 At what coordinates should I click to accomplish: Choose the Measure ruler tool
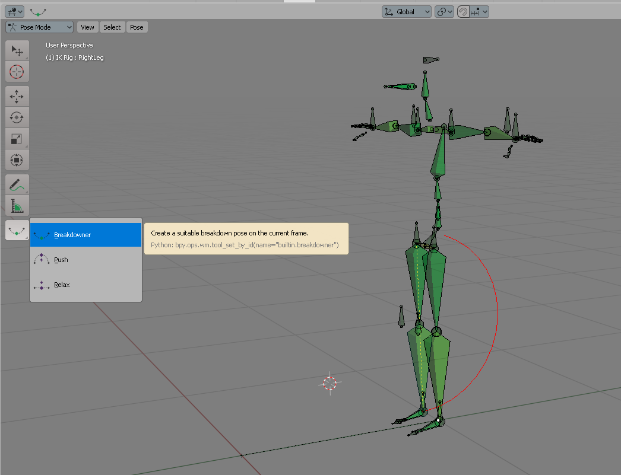point(17,206)
